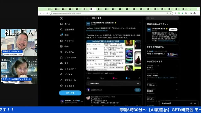Image resolution: width=201 pixels, height=113 pixels.
Task: Click browser back button
Action: (41, 13)
